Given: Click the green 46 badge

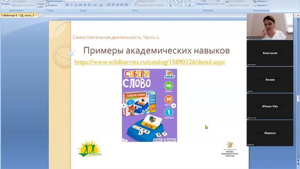Looking at the screenshot, I should coord(169,85).
